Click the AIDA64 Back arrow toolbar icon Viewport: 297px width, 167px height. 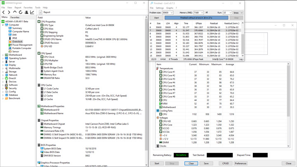click(3, 12)
